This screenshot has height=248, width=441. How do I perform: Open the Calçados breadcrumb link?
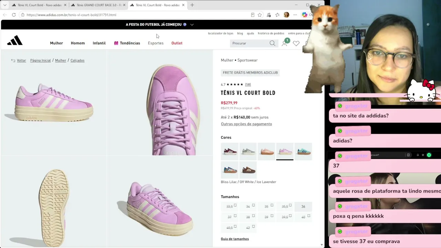click(78, 60)
